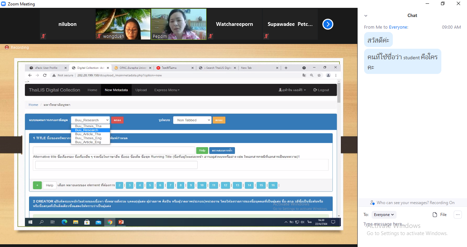The image size is (467, 247).
Task: Click the Chrome icon in shared taskbar
Action: coord(109,222)
